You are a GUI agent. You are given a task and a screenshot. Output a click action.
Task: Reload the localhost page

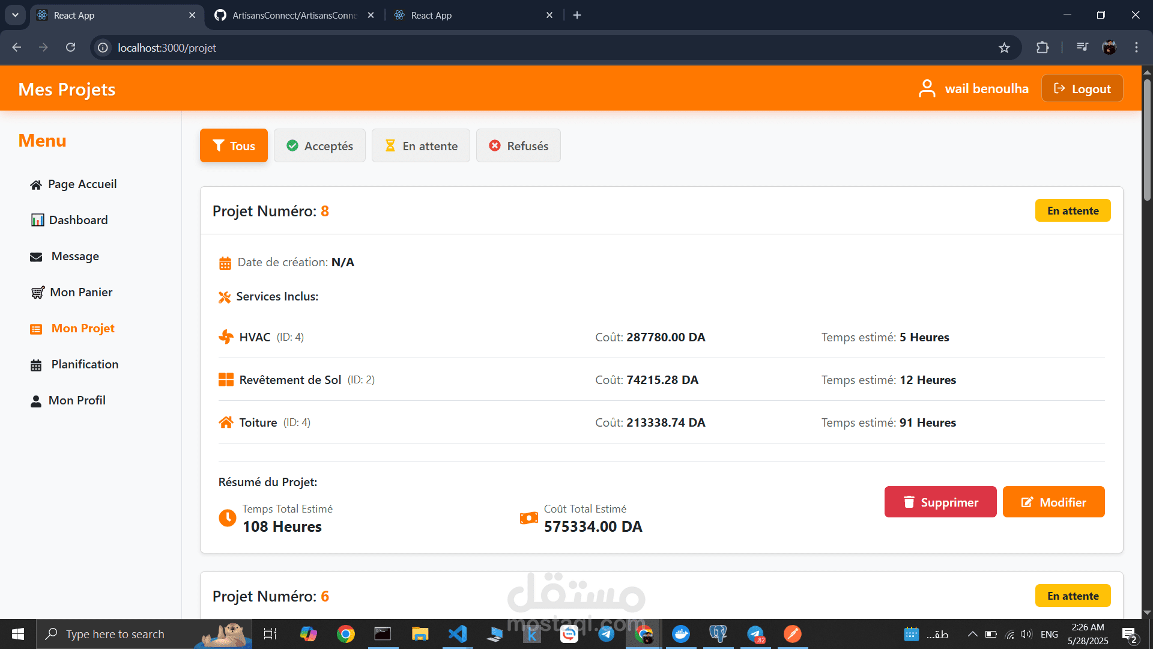point(70,47)
